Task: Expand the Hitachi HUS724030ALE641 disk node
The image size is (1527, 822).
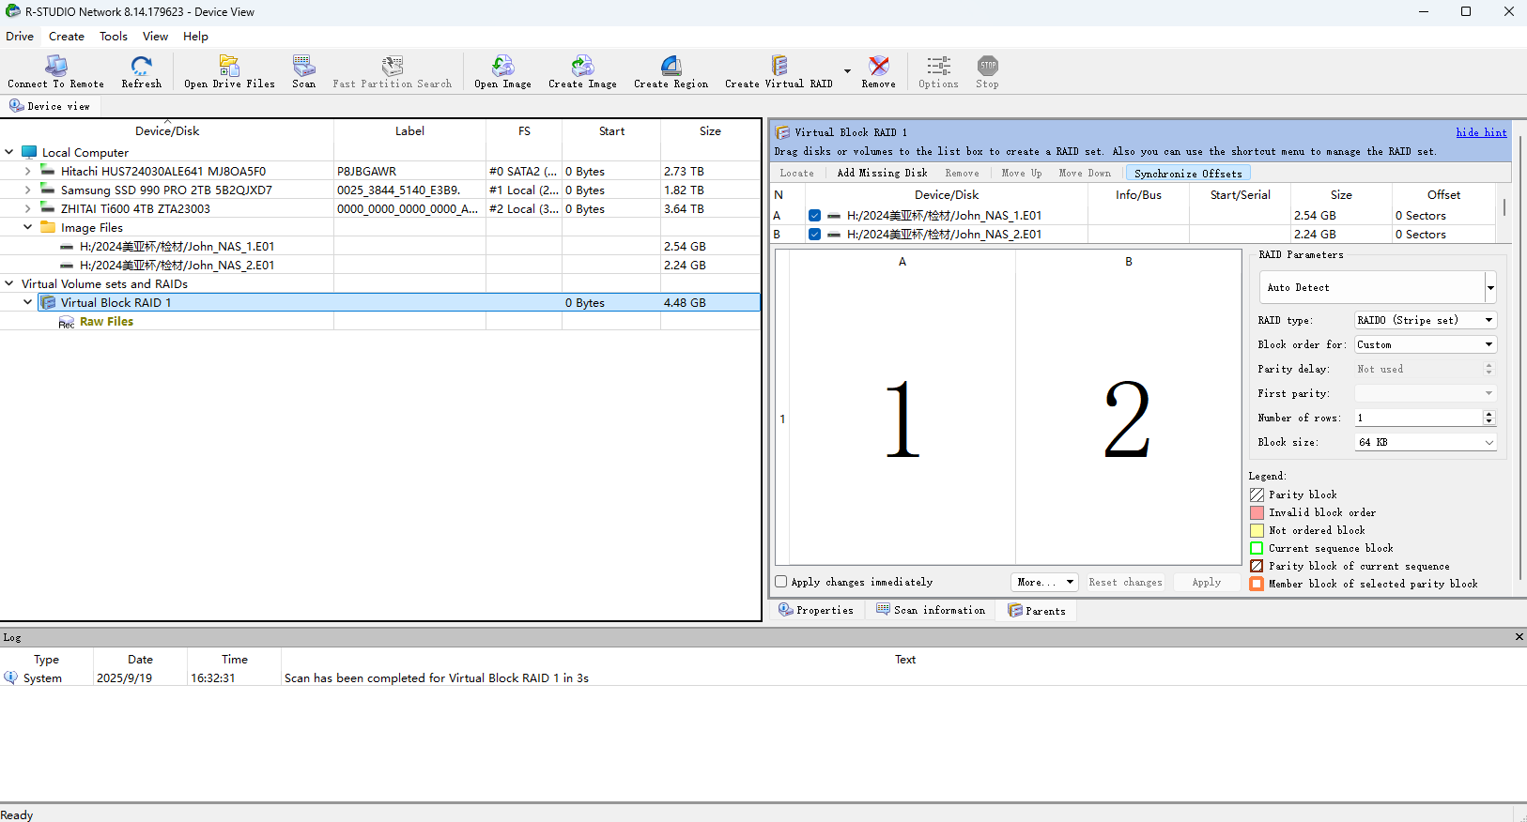Action: 27,172
